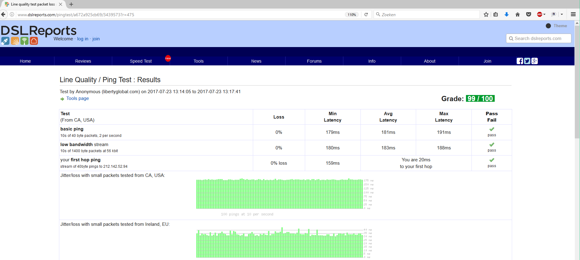Open the Reviews menu item

(83, 61)
